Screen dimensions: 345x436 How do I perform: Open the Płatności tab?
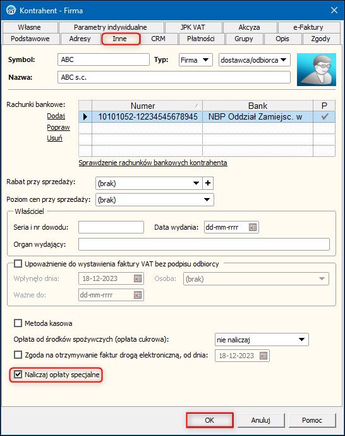click(201, 39)
